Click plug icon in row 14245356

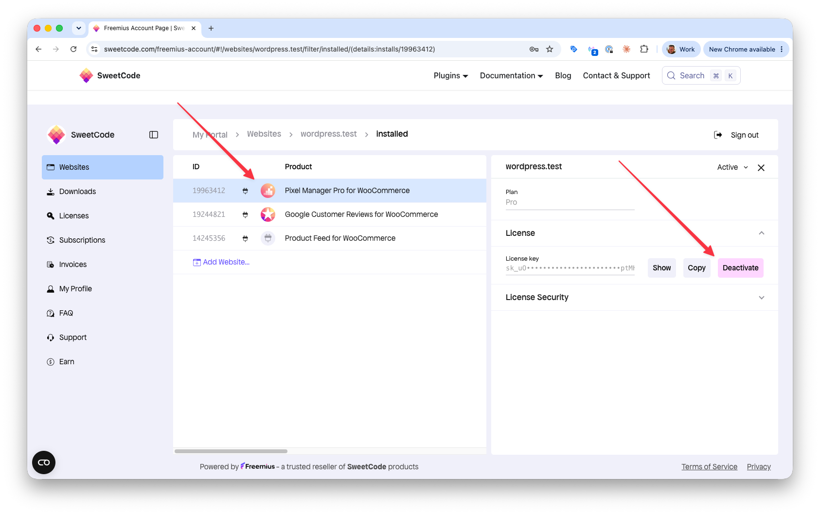[245, 238]
